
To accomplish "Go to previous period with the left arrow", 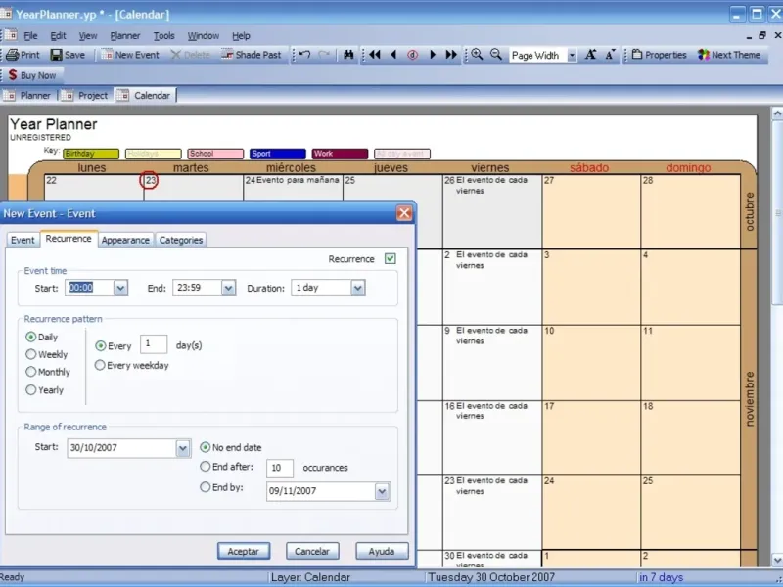I will (393, 55).
